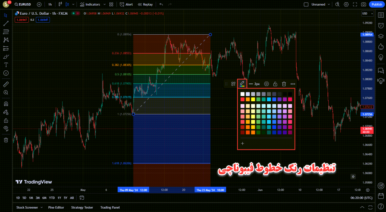Remove objects with the sidebar trash icon
Screen dimensions: 386x212
pos(6,140)
